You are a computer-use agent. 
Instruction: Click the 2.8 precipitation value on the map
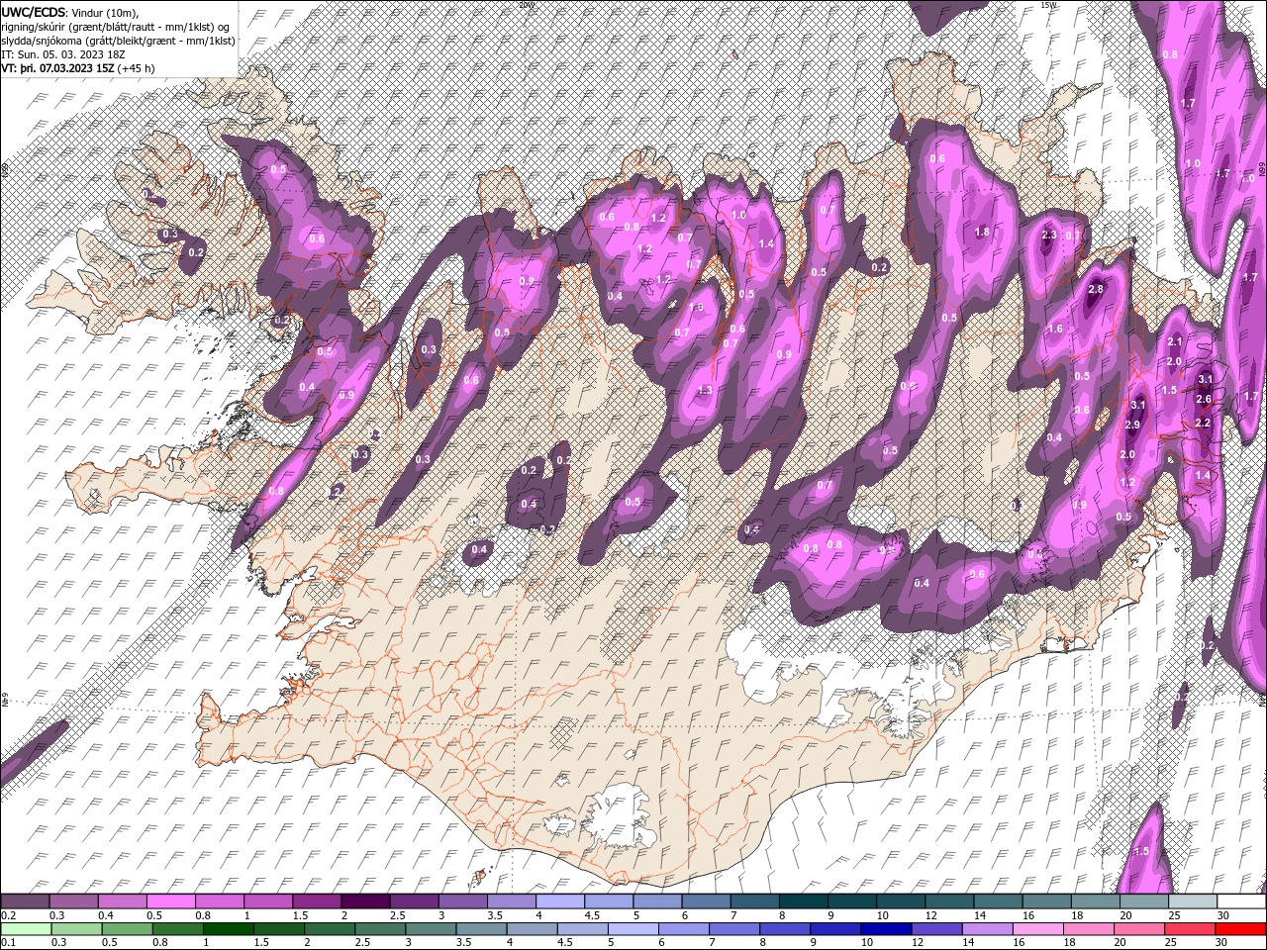(x=1096, y=290)
